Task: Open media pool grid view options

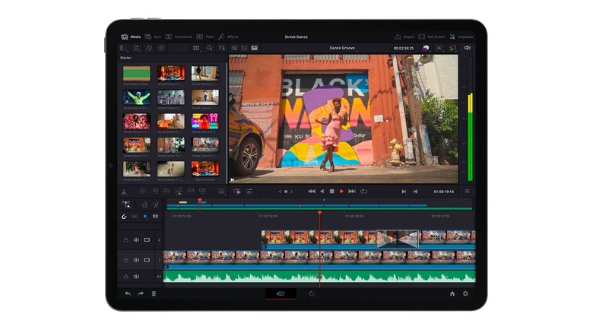Action: tap(196, 48)
